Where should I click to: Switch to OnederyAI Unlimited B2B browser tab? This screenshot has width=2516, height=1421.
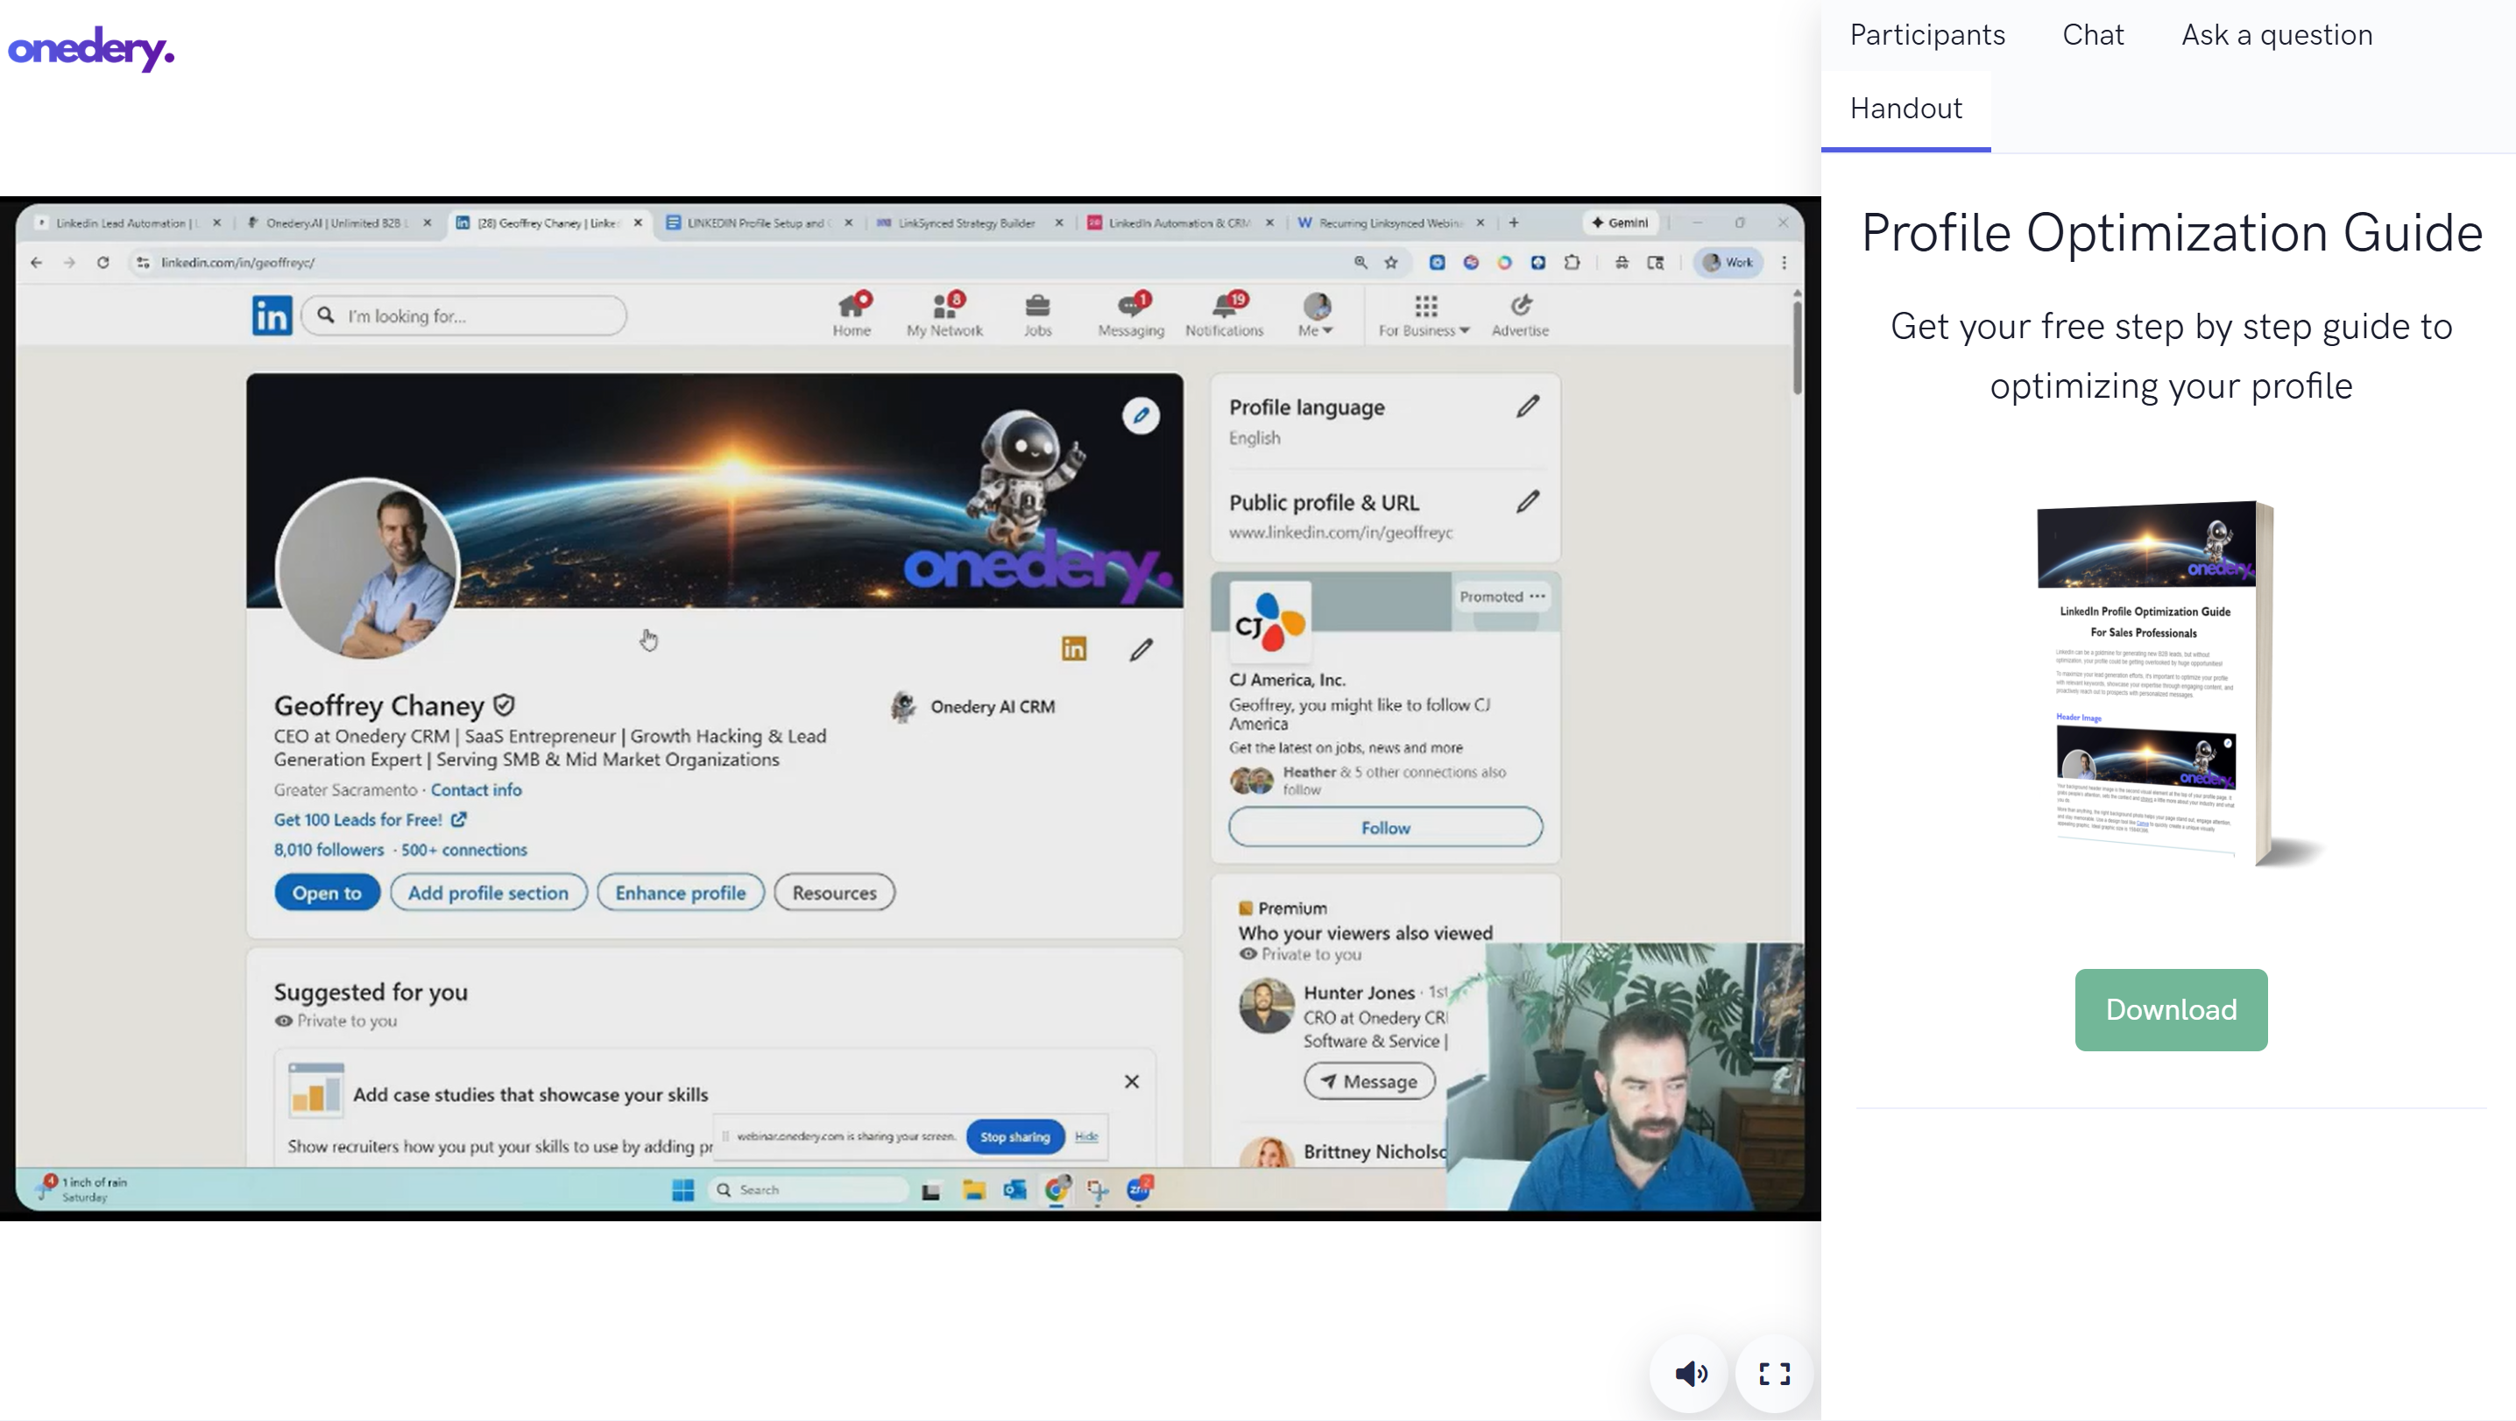[336, 223]
